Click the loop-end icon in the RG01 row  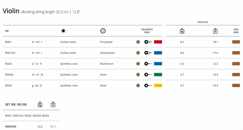point(148,42)
